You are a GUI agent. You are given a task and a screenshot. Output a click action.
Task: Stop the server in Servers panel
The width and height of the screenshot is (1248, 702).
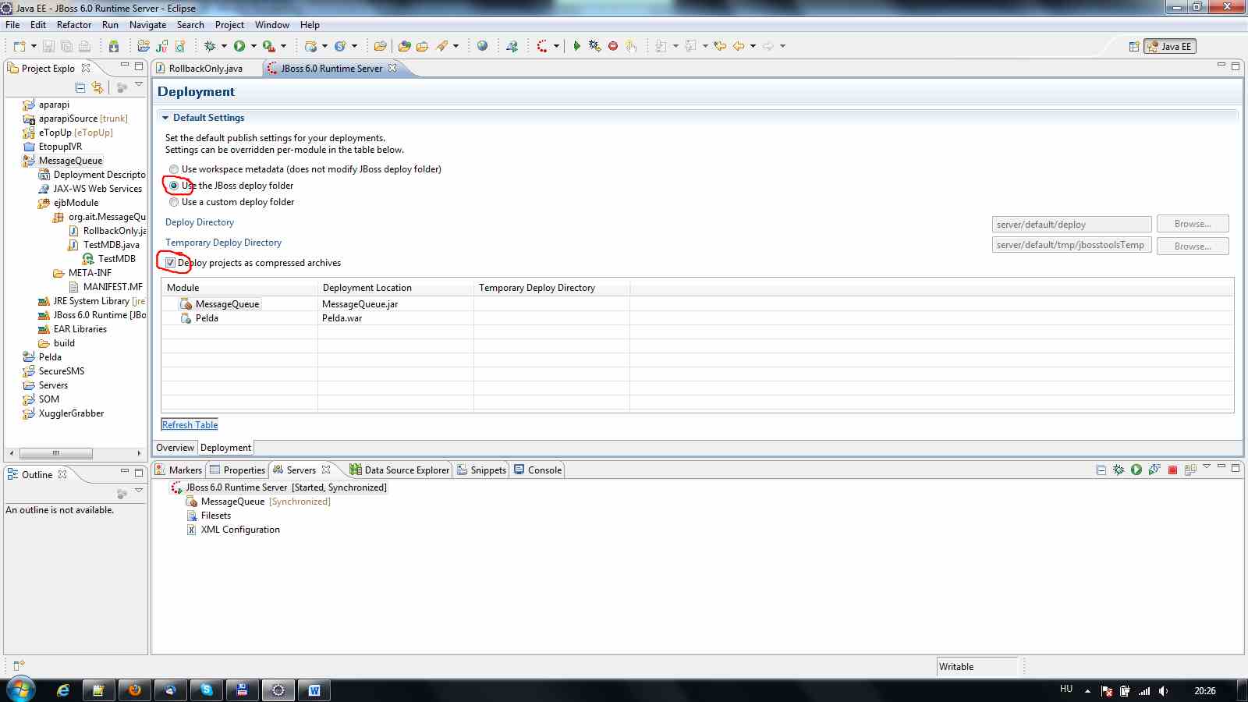click(1172, 470)
